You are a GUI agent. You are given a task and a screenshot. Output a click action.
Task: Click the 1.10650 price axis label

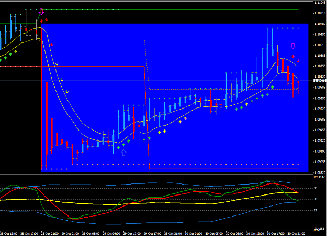[x=320, y=34]
